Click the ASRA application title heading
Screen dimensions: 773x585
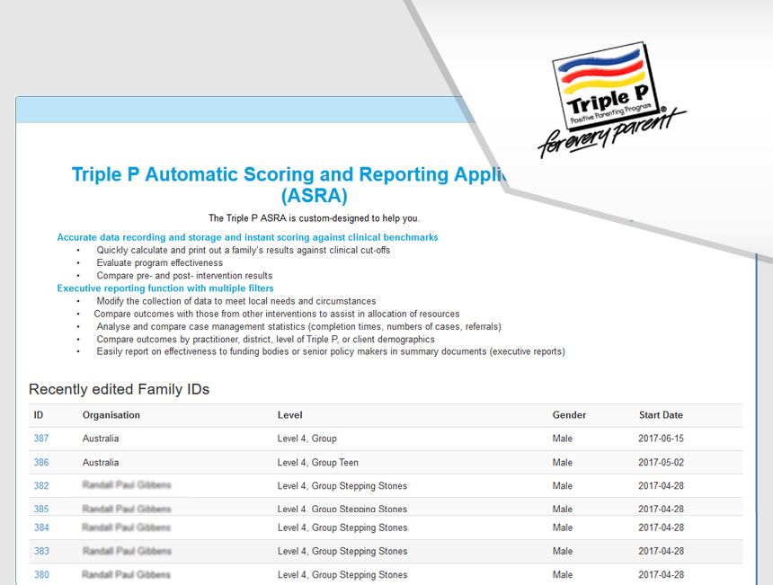pyautogui.click(x=291, y=185)
